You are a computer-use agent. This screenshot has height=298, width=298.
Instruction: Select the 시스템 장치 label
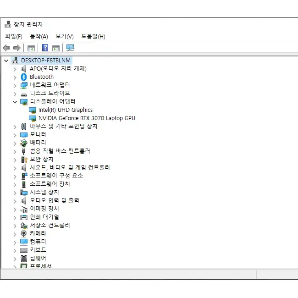[x=44, y=192]
